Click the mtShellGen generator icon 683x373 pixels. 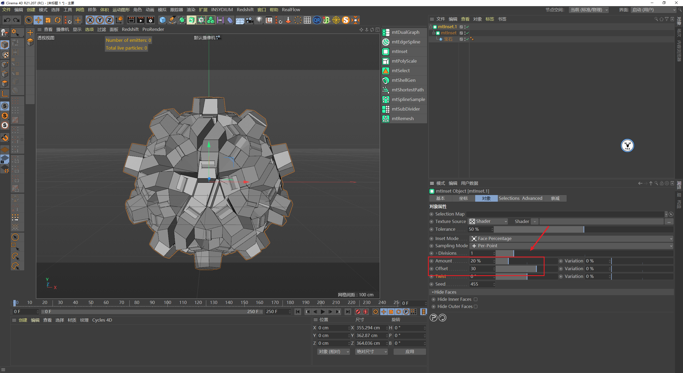[x=386, y=80]
